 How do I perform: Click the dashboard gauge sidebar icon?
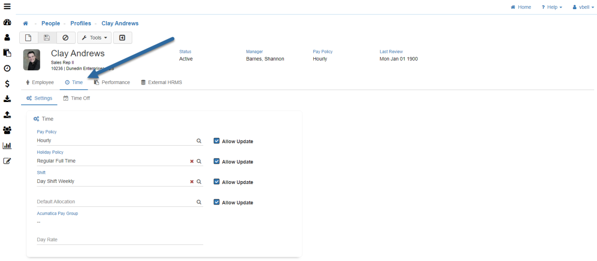[7, 23]
